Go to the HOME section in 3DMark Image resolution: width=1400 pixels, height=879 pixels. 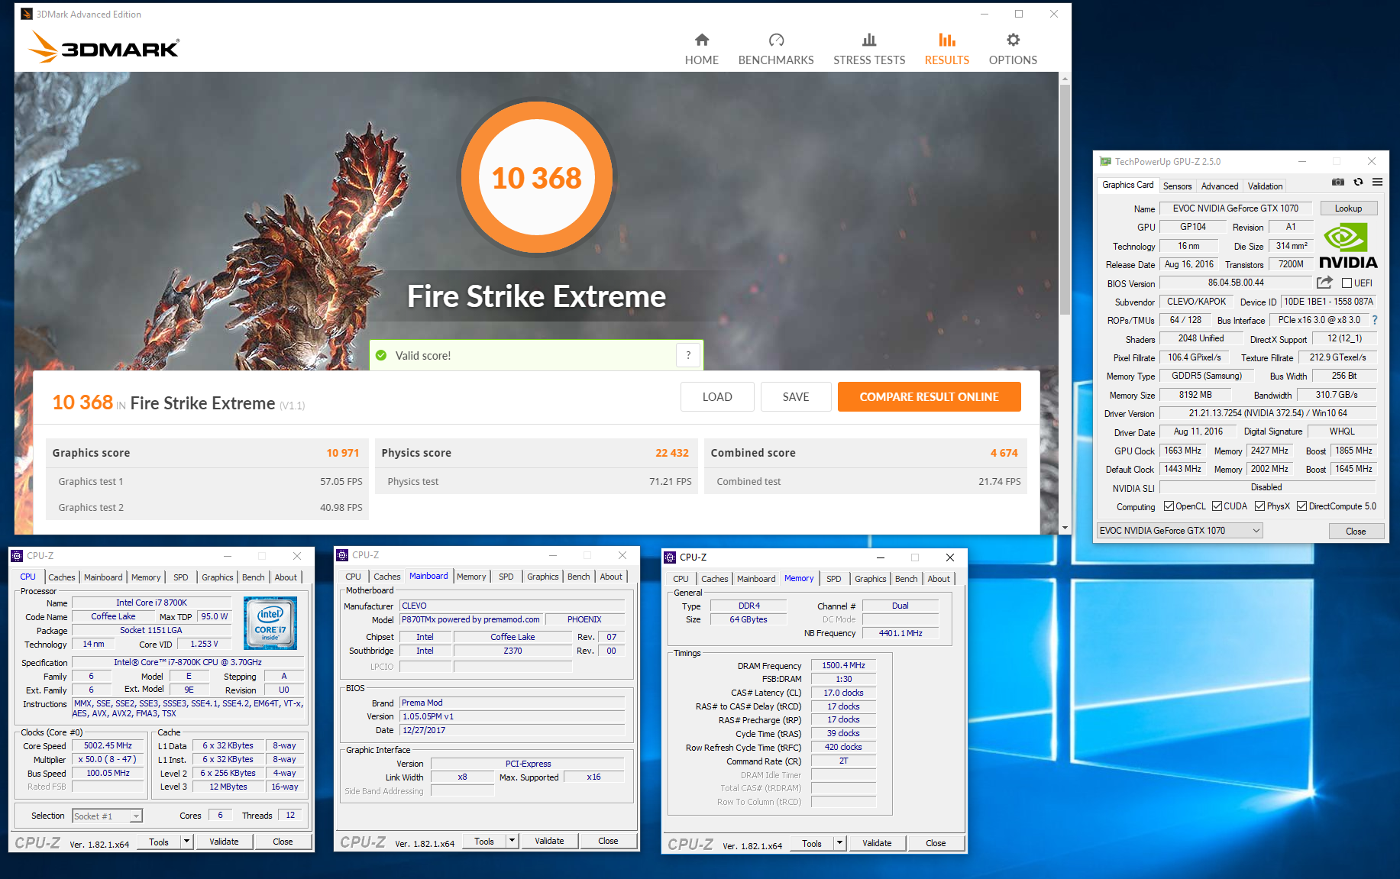(x=701, y=50)
